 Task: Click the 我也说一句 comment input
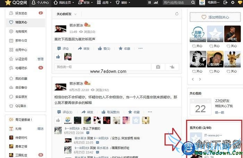coord(103,67)
